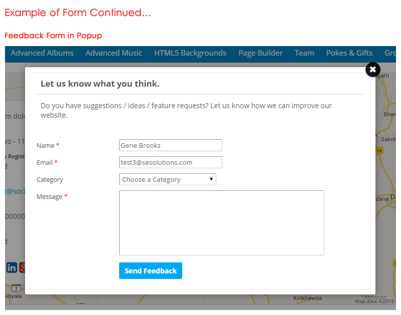
Task: Click the partially visible email link behind popup
Action: (14, 191)
